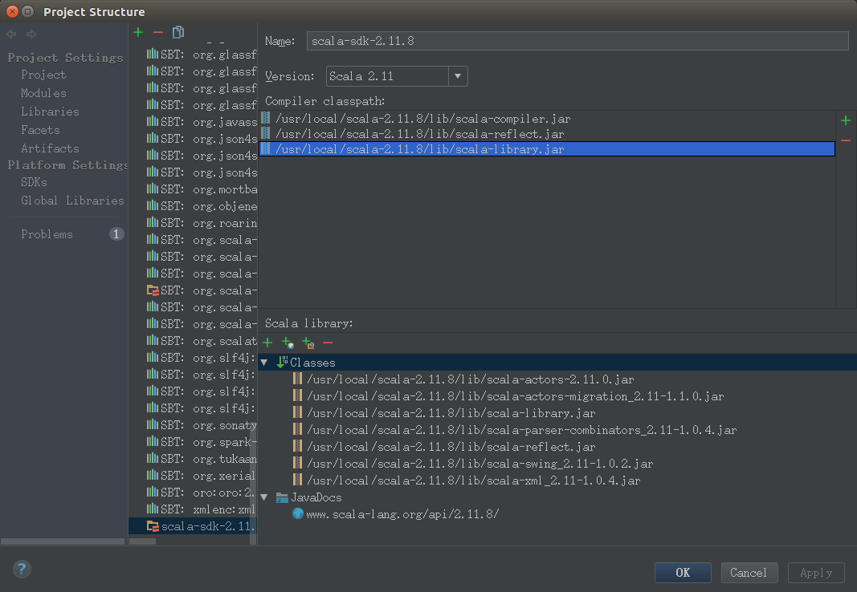Click the Scala 2.11 version combo box
Screen dimensions: 857x592
(x=397, y=76)
